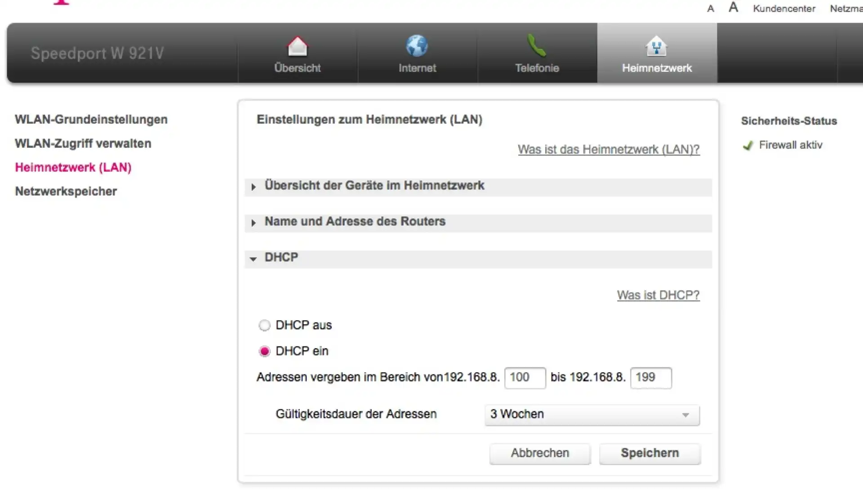The width and height of the screenshot is (863, 504).
Task: Click the Telefonie green phone icon
Action: (x=536, y=46)
